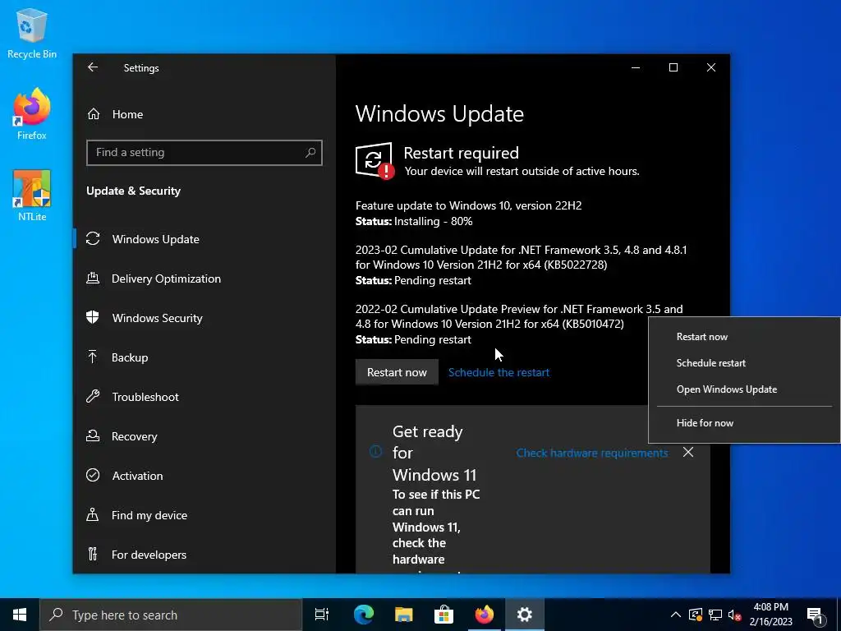Click the Restart required update status icon
Screen dimensions: 841x631
375,160
